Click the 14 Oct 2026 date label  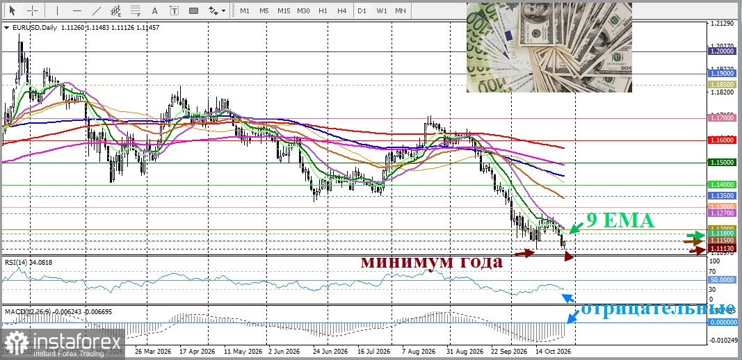pos(553,352)
